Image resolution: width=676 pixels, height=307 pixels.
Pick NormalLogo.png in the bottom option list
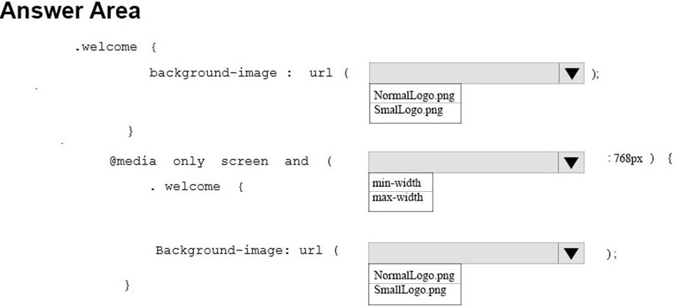[x=415, y=274]
